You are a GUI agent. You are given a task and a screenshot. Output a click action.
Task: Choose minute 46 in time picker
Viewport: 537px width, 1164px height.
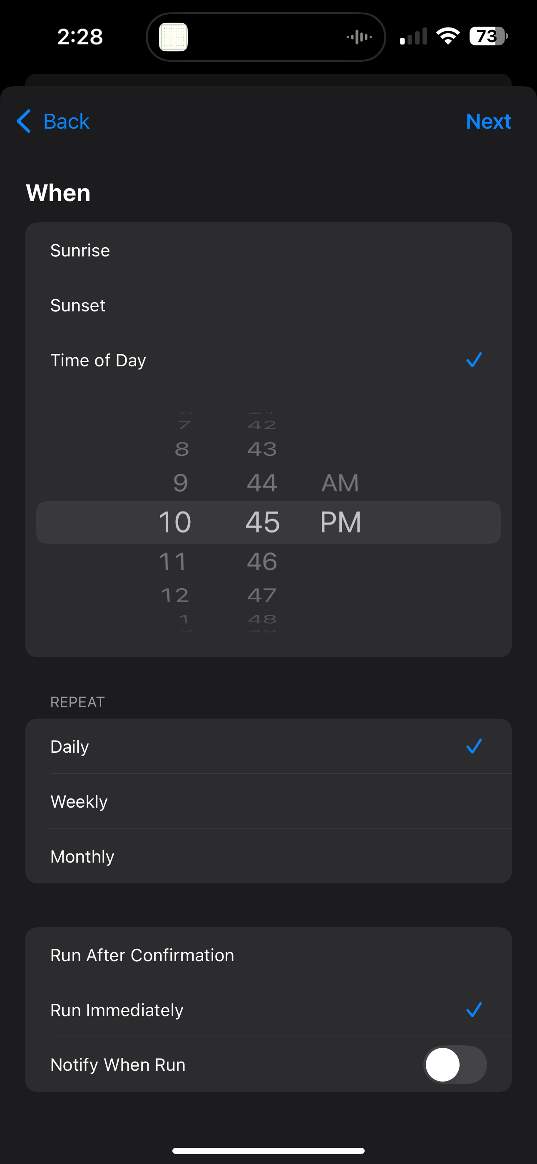point(262,562)
